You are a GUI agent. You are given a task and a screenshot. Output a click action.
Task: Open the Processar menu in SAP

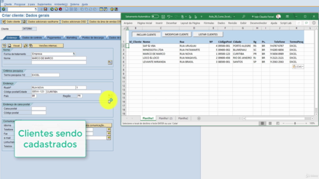click(x=20, y=4)
